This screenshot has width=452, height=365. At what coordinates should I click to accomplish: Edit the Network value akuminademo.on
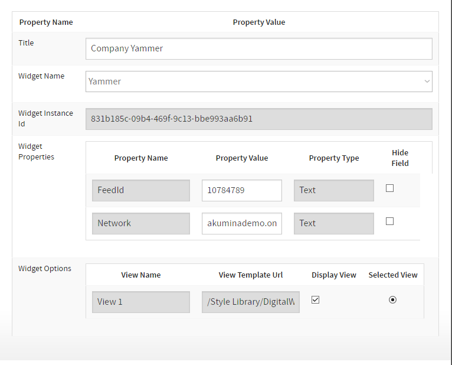241,224
